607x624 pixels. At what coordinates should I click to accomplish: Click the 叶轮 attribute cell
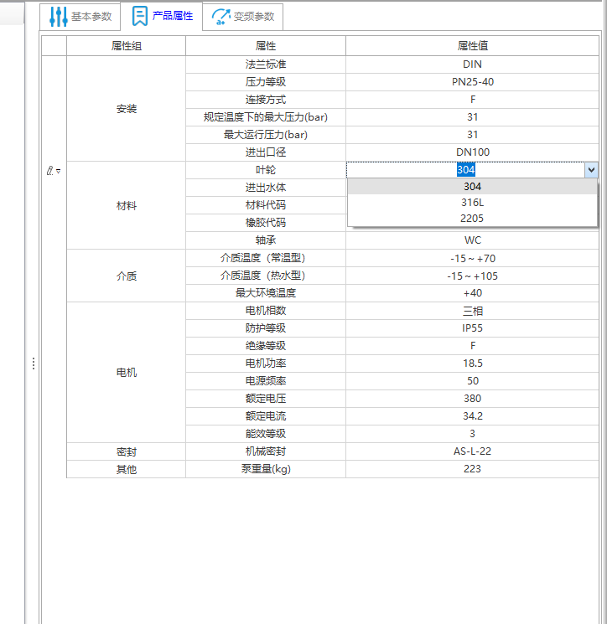(266, 170)
